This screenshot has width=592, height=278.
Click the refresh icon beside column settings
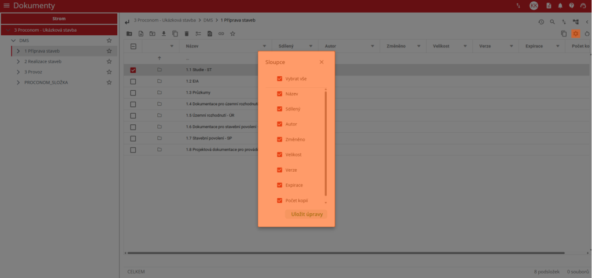[x=587, y=34]
